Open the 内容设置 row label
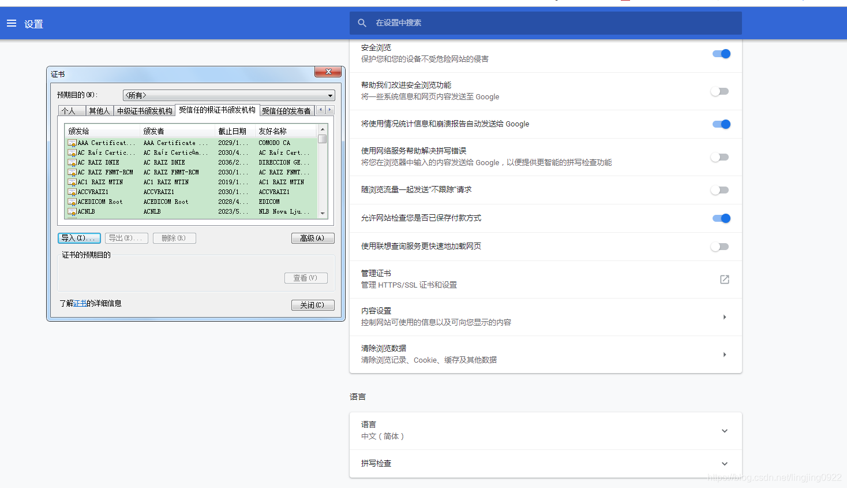847x488 pixels. click(376, 311)
